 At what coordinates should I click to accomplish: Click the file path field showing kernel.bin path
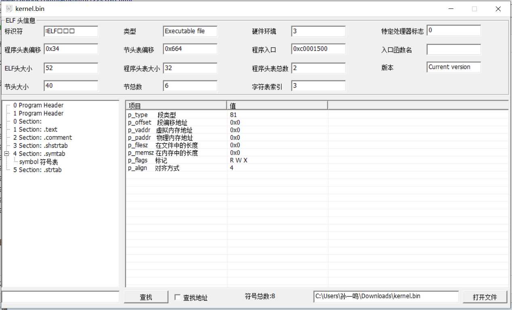pos(386,296)
